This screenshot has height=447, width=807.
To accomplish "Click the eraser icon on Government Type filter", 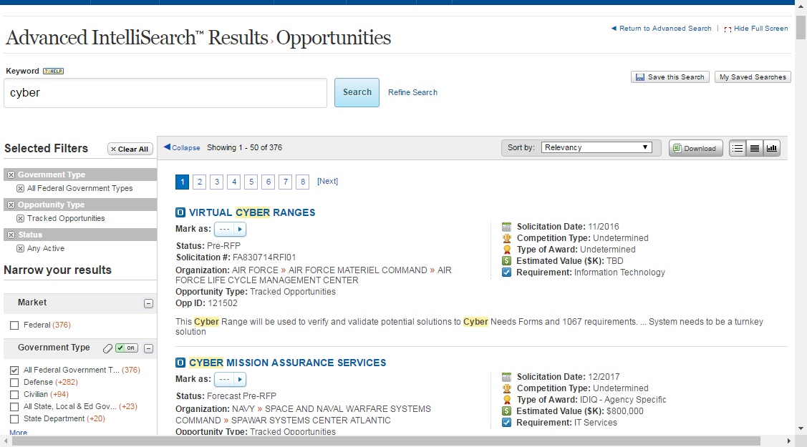I will 107,348.
